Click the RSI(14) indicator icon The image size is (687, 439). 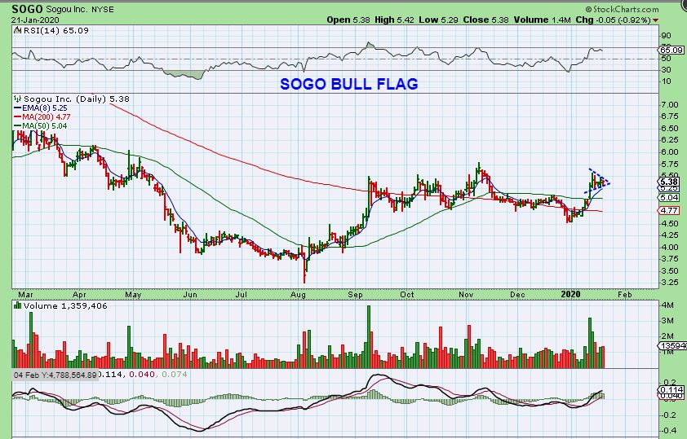[16, 30]
